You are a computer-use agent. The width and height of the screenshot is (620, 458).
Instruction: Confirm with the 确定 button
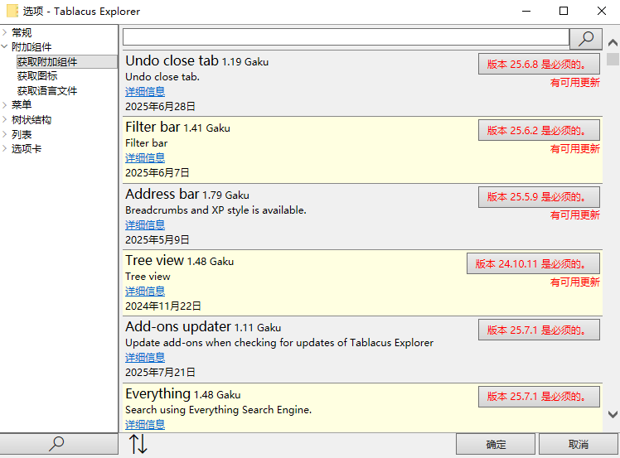click(x=496, y=444)
